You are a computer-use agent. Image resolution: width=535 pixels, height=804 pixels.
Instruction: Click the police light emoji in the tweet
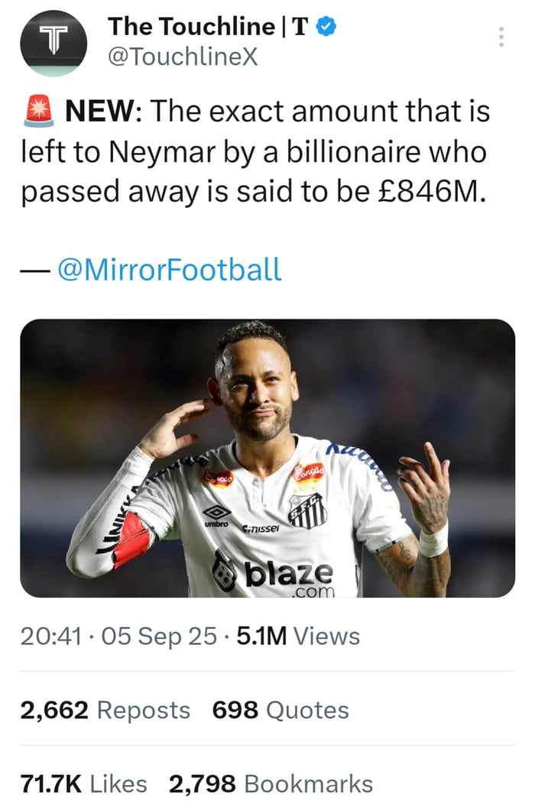37,110
